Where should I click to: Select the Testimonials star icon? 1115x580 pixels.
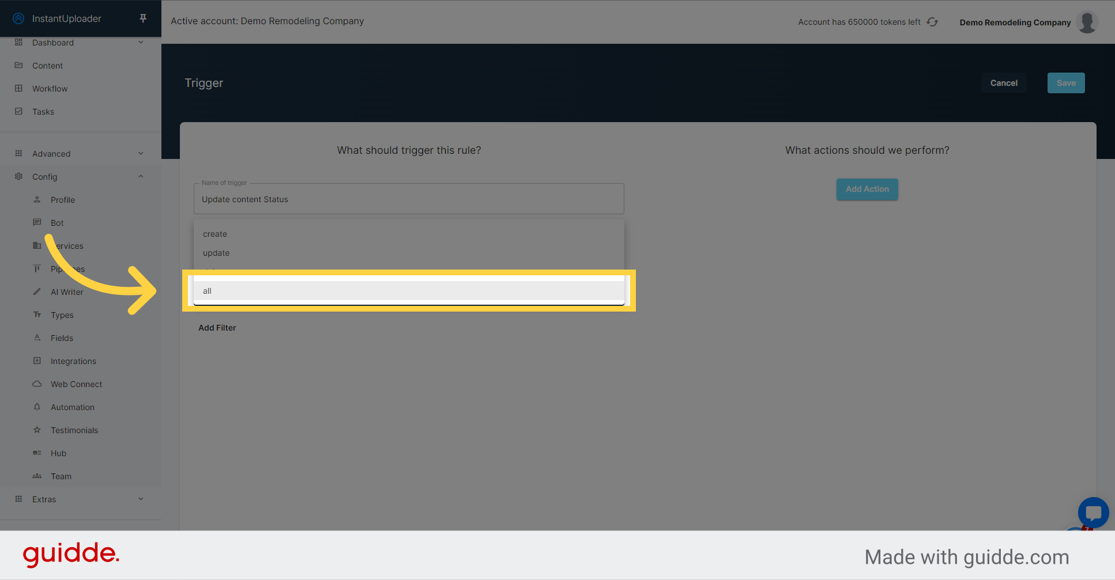[37, 430]
